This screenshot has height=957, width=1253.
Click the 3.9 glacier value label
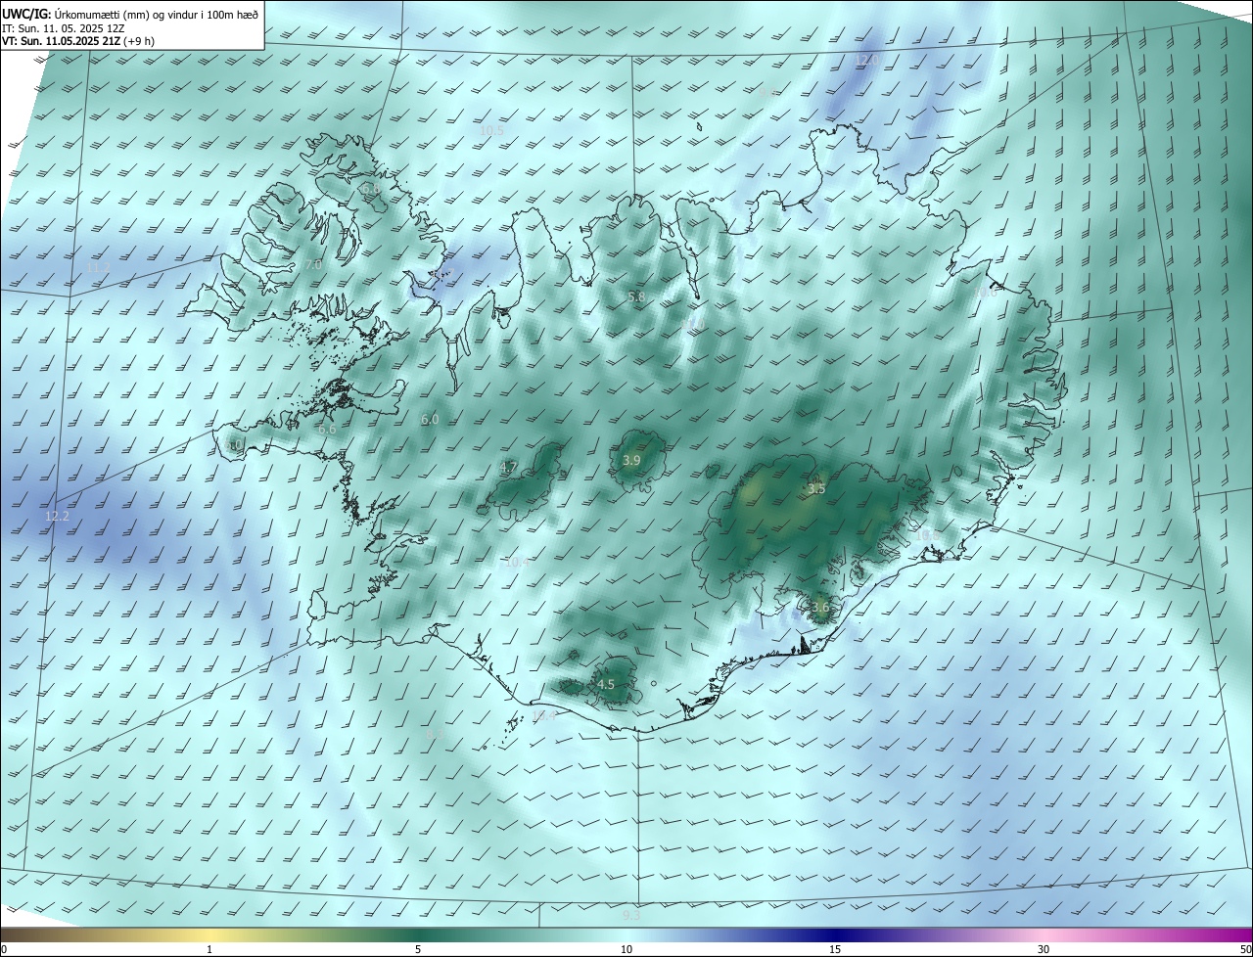631,460
